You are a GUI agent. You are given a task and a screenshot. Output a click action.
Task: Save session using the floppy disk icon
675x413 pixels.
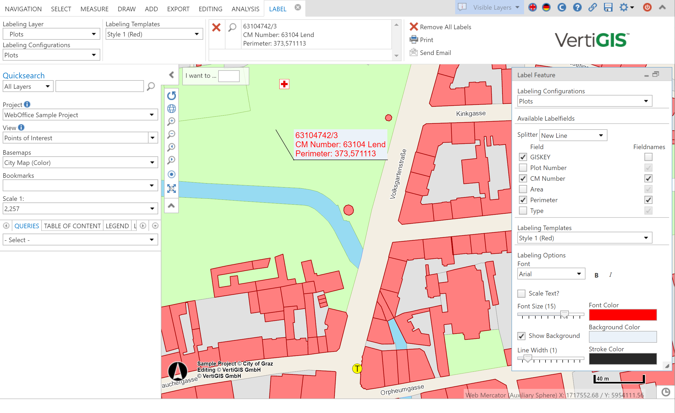(x=608, y=8)
